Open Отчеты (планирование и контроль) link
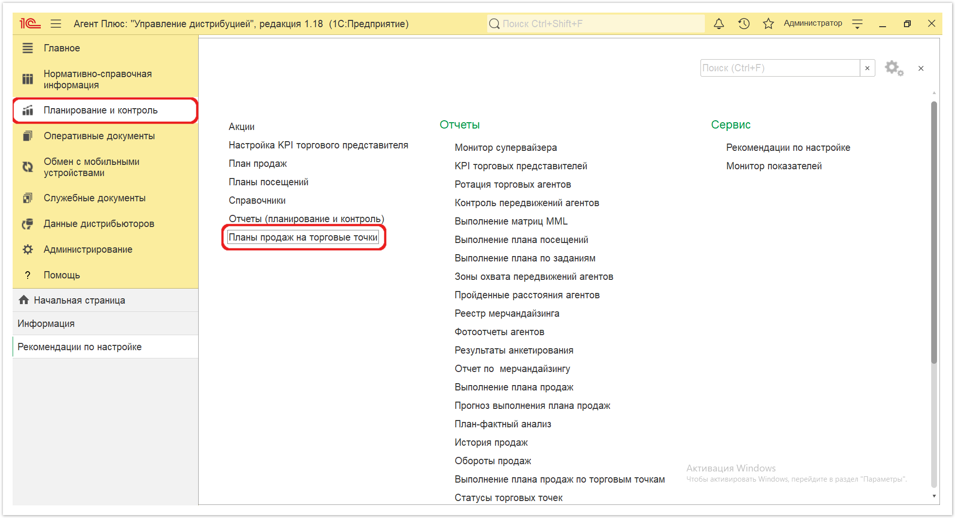 coord(306,219)
